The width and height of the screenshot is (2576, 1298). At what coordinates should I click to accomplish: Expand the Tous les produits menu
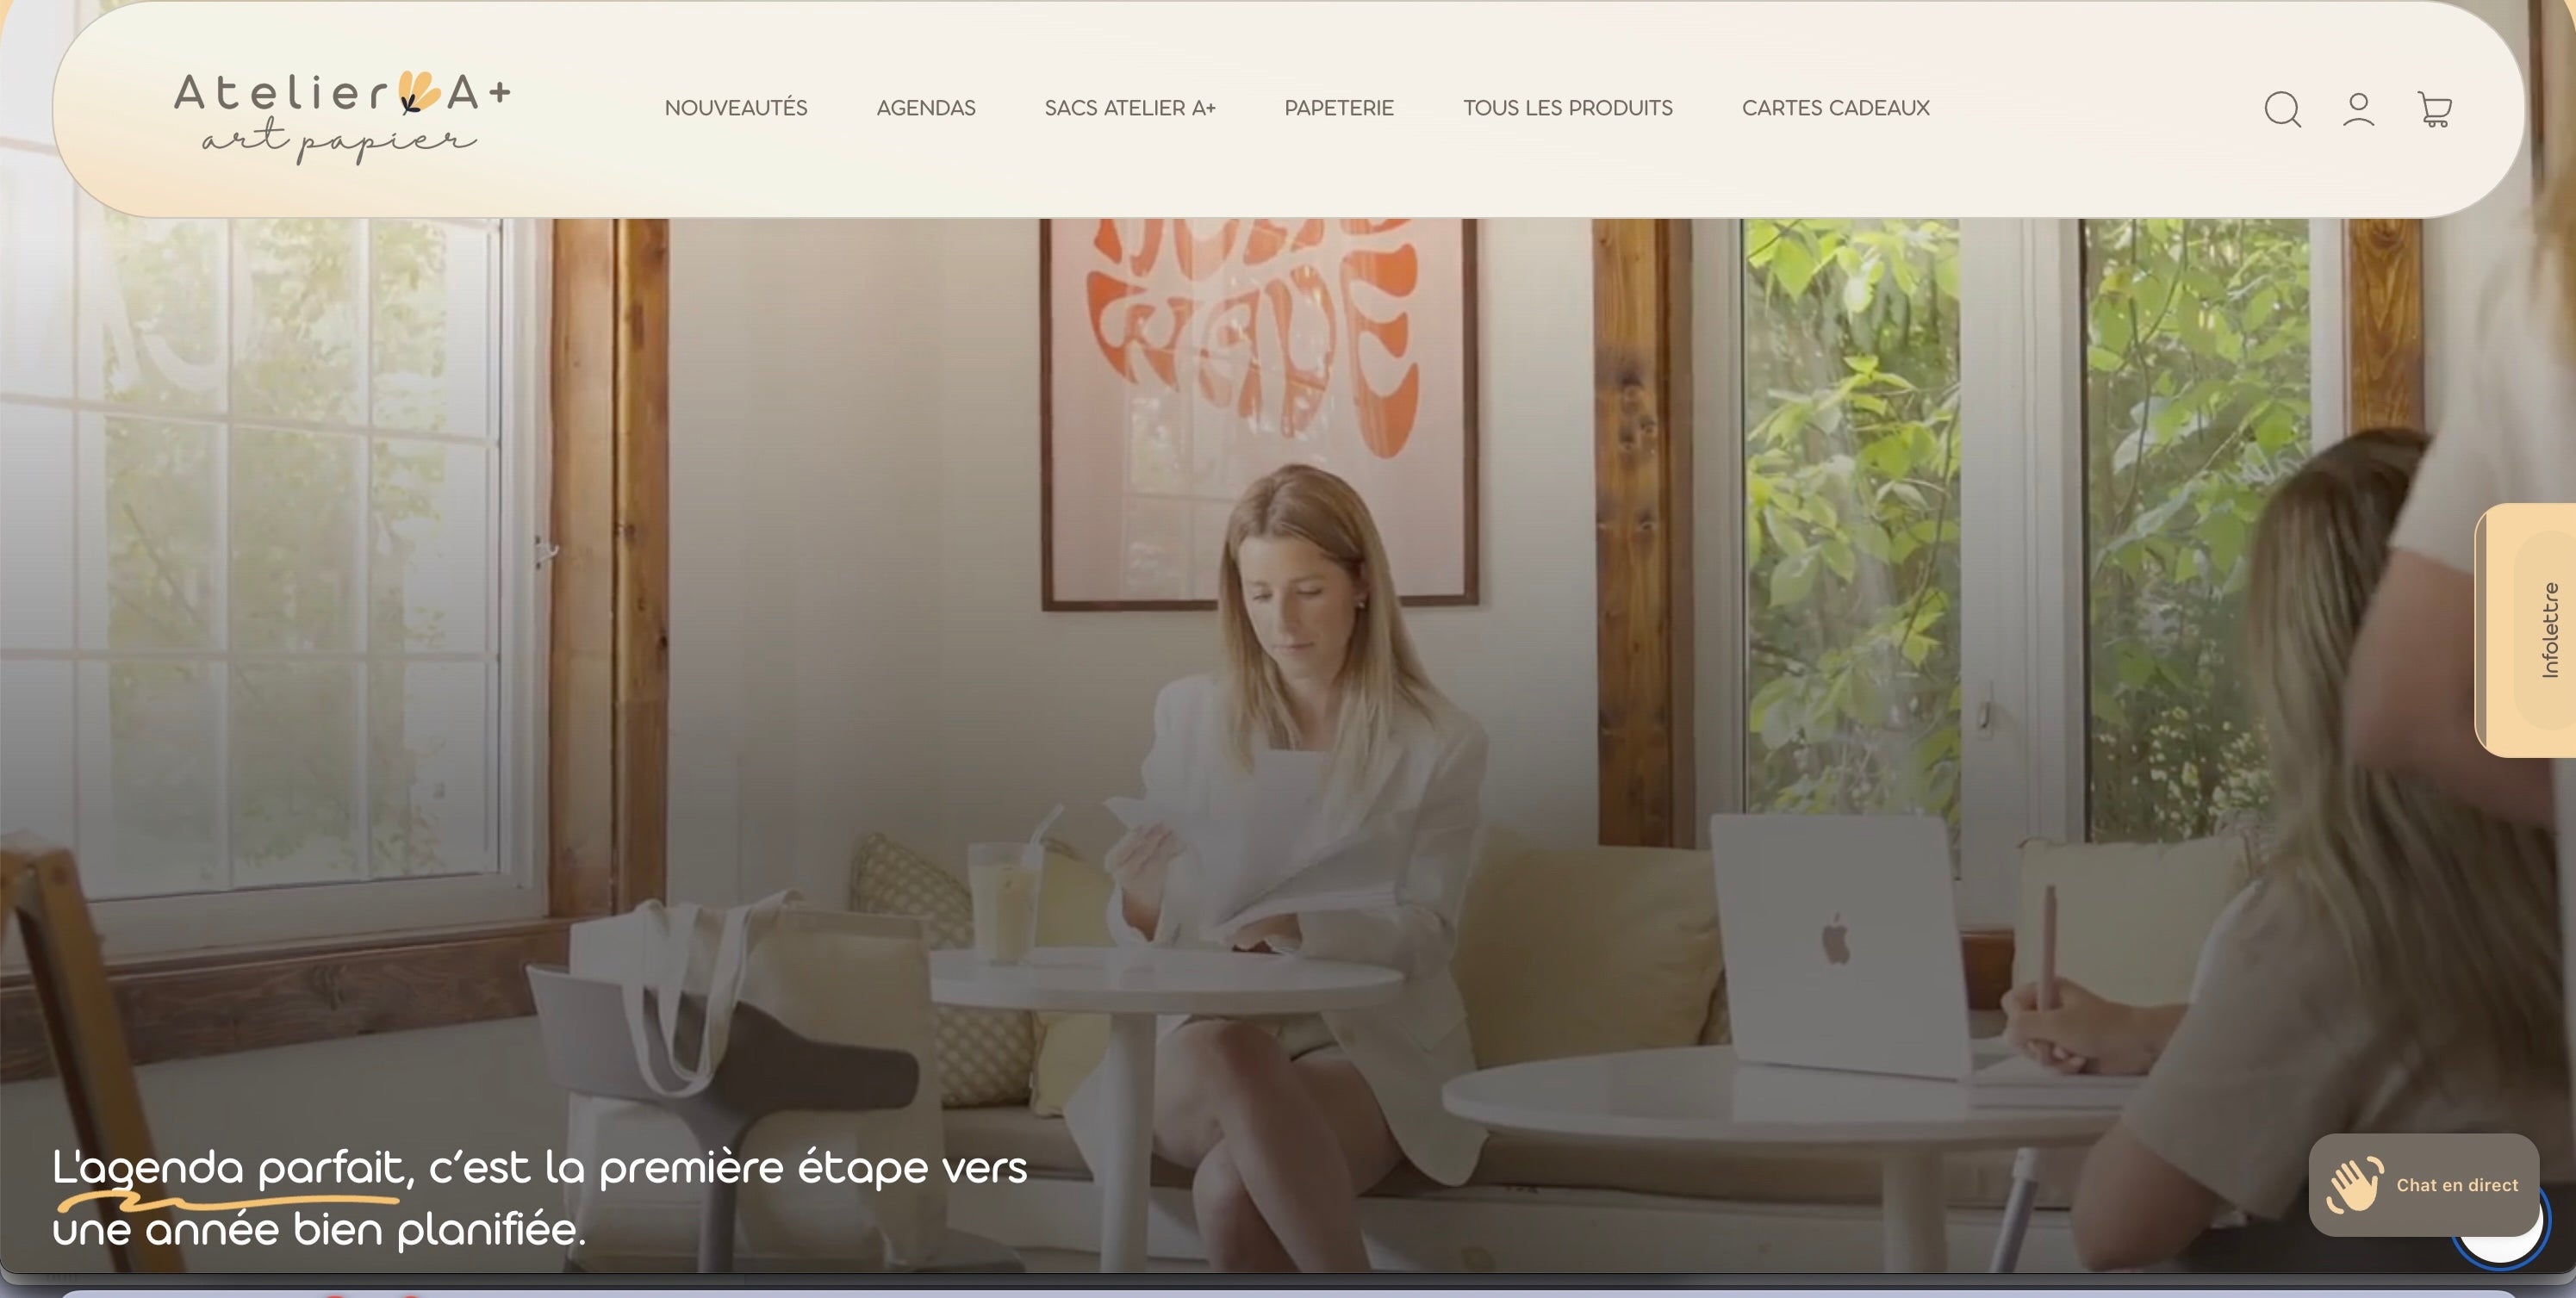click(1568, 108)
